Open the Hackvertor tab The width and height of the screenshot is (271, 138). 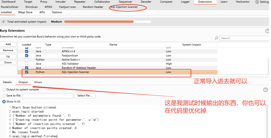tap(243, 2)
